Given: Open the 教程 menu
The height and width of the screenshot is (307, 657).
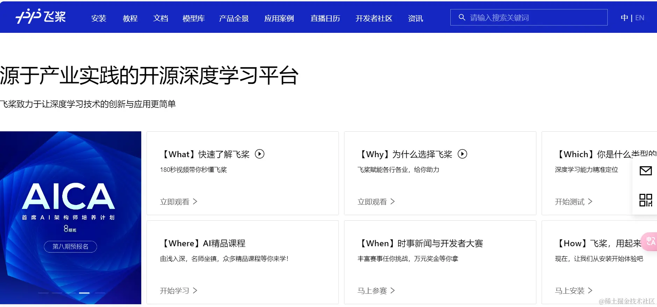Looking at the screenshot, I should pos(130,18).
